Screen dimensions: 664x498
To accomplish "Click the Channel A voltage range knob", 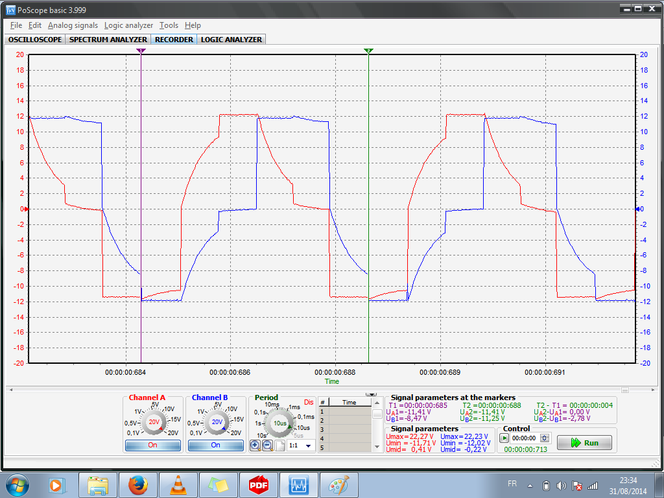I will [154, 421].
